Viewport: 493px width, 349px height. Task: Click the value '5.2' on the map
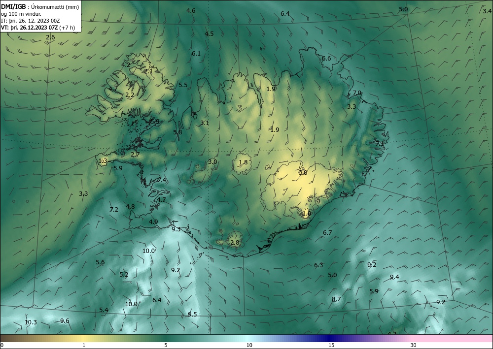click(124, 275)
